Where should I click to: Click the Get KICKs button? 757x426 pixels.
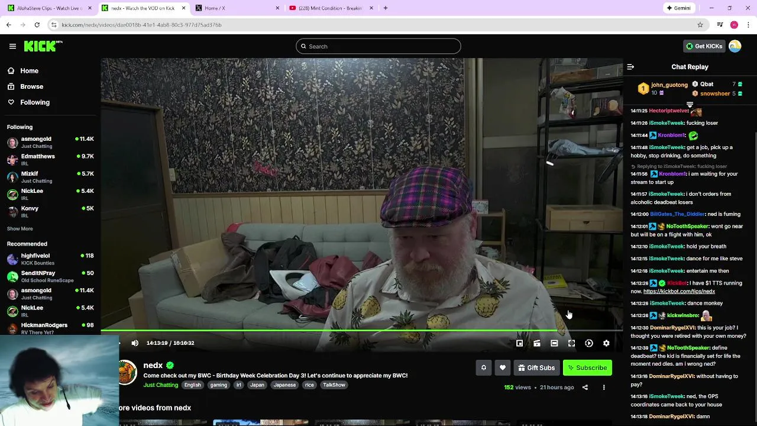tap(704, 46)
